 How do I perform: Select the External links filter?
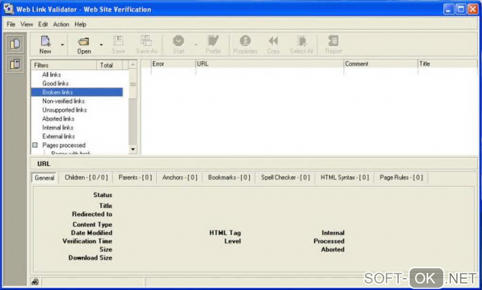(59, 136)
